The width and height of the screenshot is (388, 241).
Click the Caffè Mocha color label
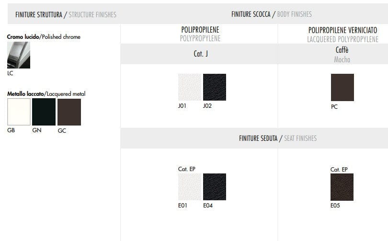(x=342, y=54)
